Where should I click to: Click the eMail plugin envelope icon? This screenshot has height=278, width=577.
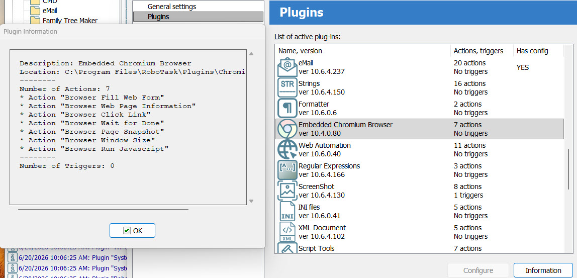(x=287, y=67)
